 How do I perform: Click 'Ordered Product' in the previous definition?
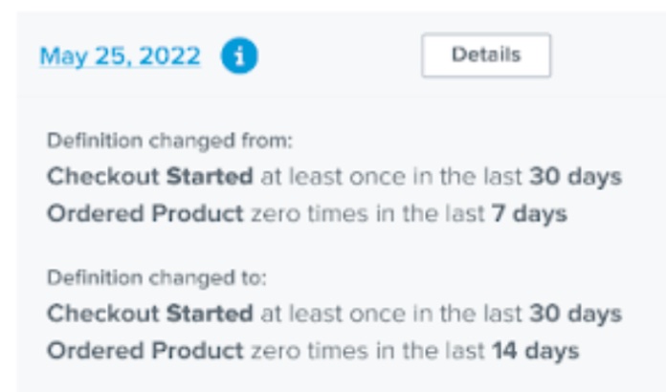pyautogui.click(x=145, y=214)
